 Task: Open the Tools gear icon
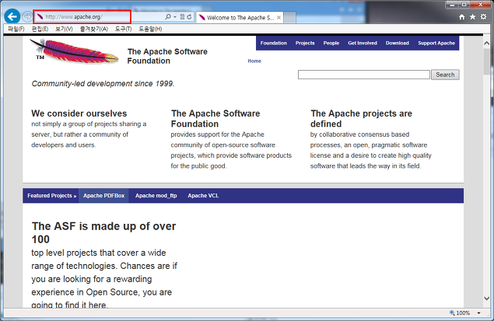click(x=483, y=16)
